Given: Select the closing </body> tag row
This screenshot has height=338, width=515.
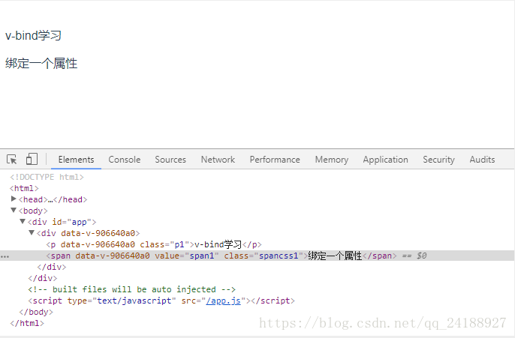Looking at the screenshot, I should (36, 312).
